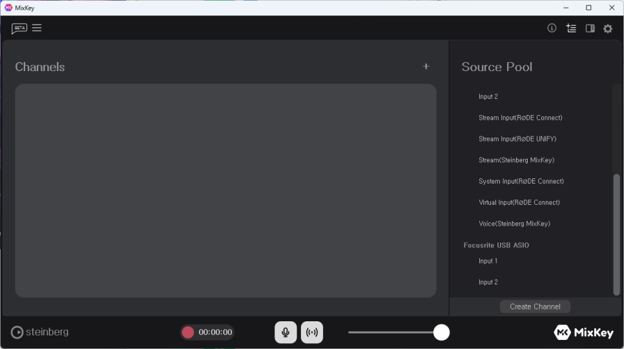
Task: Select Stream Input(RØDE UNIFY) source
Action: [517, 139]
